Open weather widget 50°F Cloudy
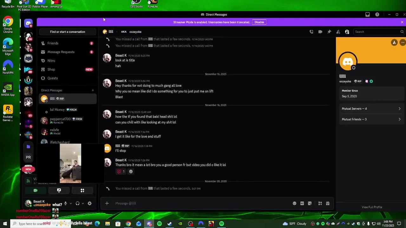 [294, 224]
